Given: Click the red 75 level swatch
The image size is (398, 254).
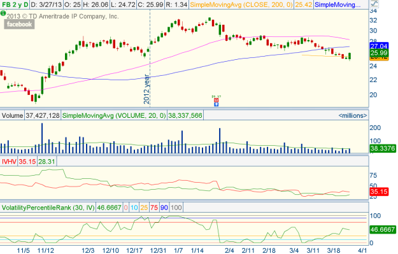Looking at the screenshot, I should tap(154, 208).
